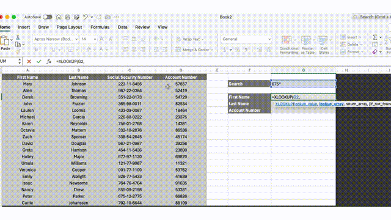Click the AutoSum sigma icon
This screenshot has height=220, width=391.
375,37
